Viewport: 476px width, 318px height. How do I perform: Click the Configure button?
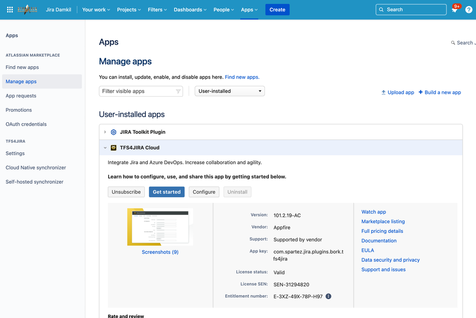point(204,192)
